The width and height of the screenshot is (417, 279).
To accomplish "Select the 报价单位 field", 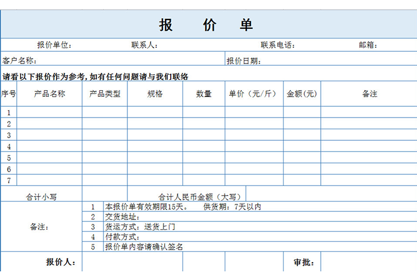I will pos(54,46).
